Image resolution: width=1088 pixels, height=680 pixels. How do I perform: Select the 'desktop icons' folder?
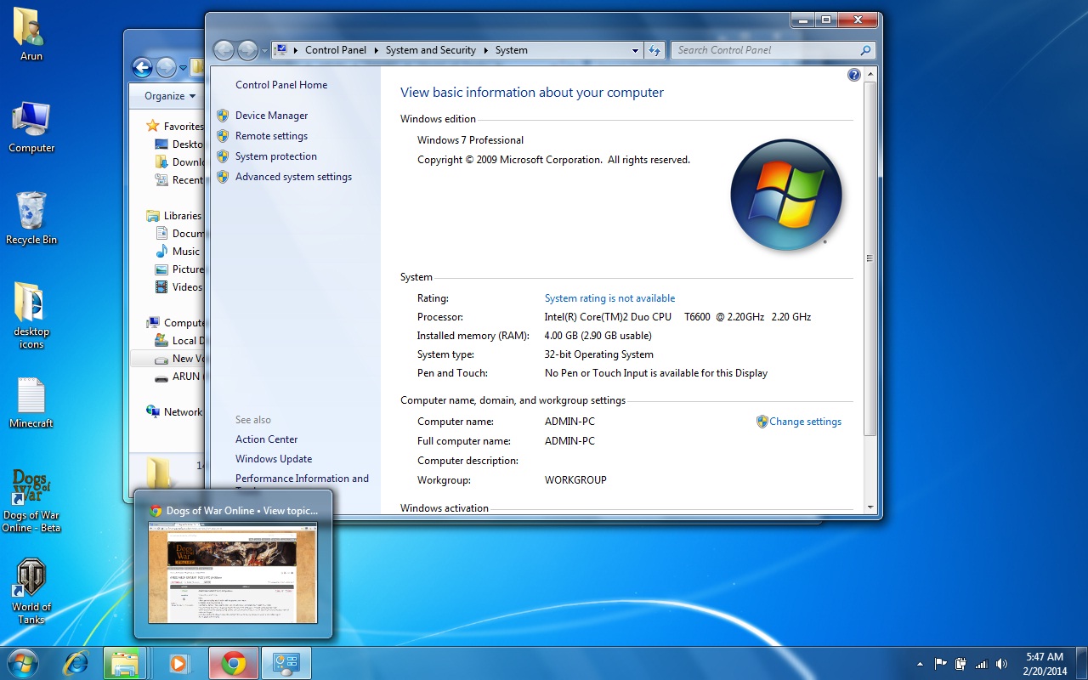[31, 316]
